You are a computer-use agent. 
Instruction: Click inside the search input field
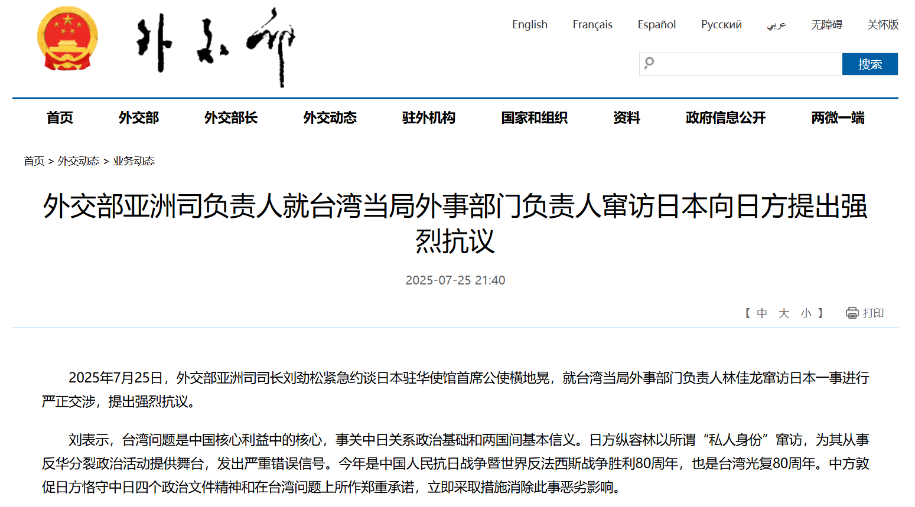(741, 64)
